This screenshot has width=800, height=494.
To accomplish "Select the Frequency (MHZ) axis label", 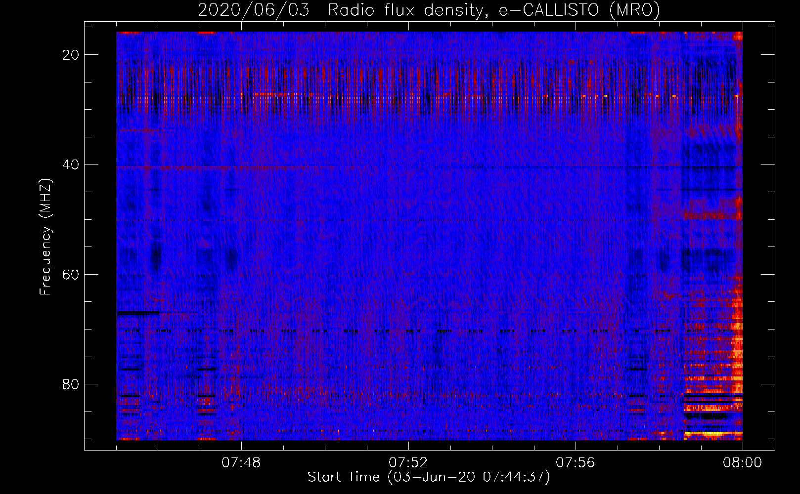I will tap(45, 237).
